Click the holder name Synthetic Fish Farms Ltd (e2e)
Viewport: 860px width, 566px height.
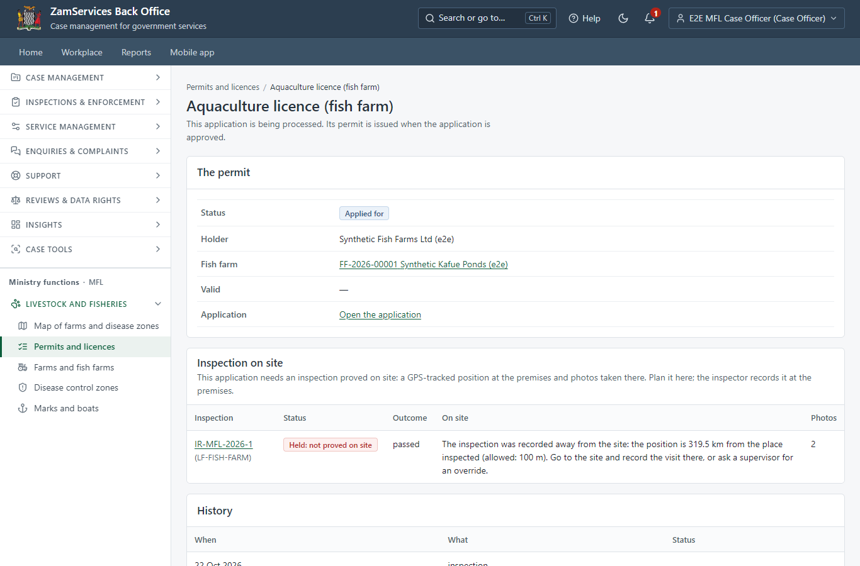(x=397, y=239)
